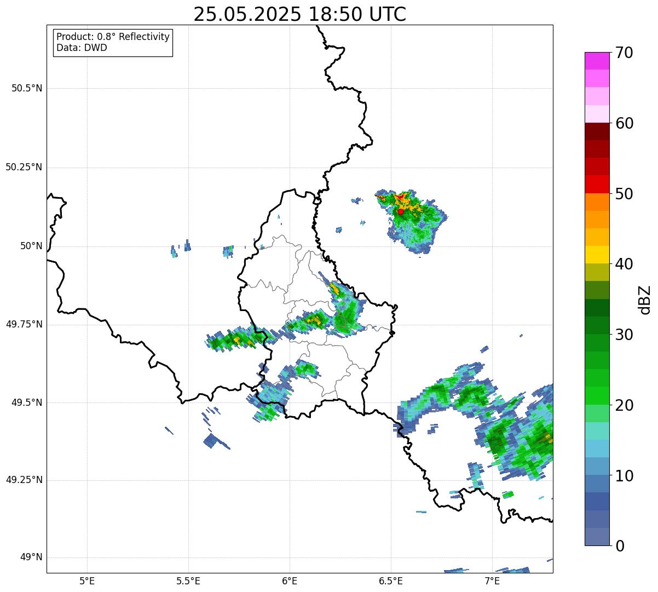This screenshot has height=592, width=658.
Task: Click the "dBZ" colorbar axis label
Action: pos(645,300)
